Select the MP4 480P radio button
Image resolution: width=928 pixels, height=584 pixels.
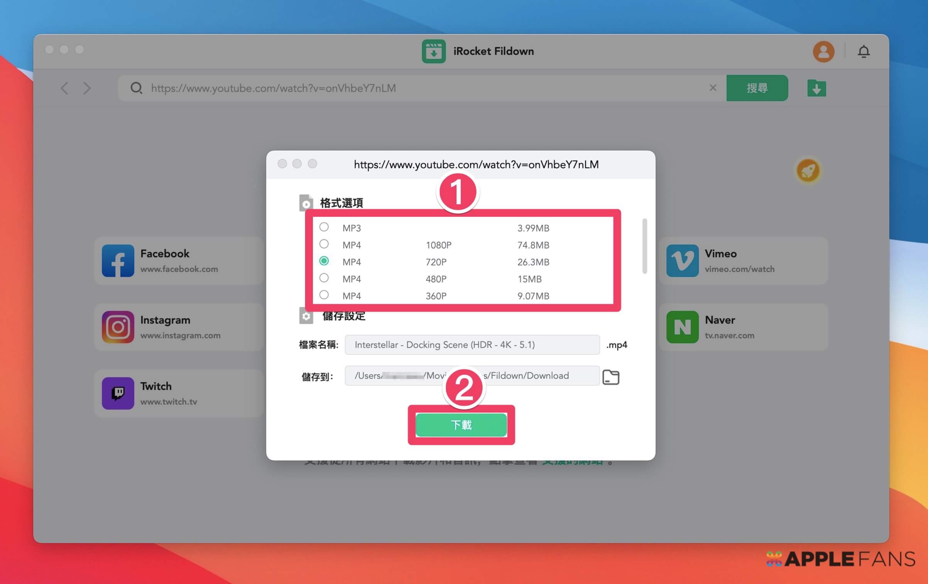point(323,278)
